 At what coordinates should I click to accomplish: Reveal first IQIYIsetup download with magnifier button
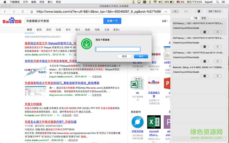coord(204,32)
